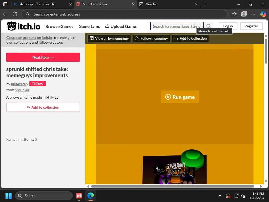
Task: Click the scroll left arrow
Action: (88, 186)
